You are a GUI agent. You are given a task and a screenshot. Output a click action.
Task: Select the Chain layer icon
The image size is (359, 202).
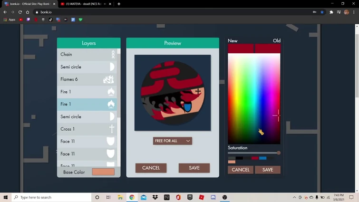(113, 55)
